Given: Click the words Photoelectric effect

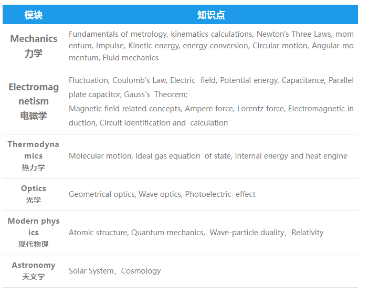Looking at the screenshot, I should (220, 194).
